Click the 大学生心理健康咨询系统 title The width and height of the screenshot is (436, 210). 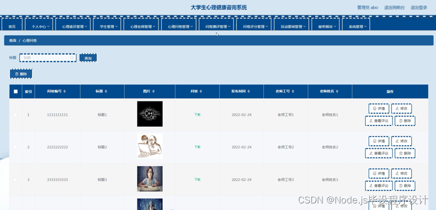[x=219, y=8]
